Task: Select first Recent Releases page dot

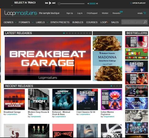Action: click(111, 86)
